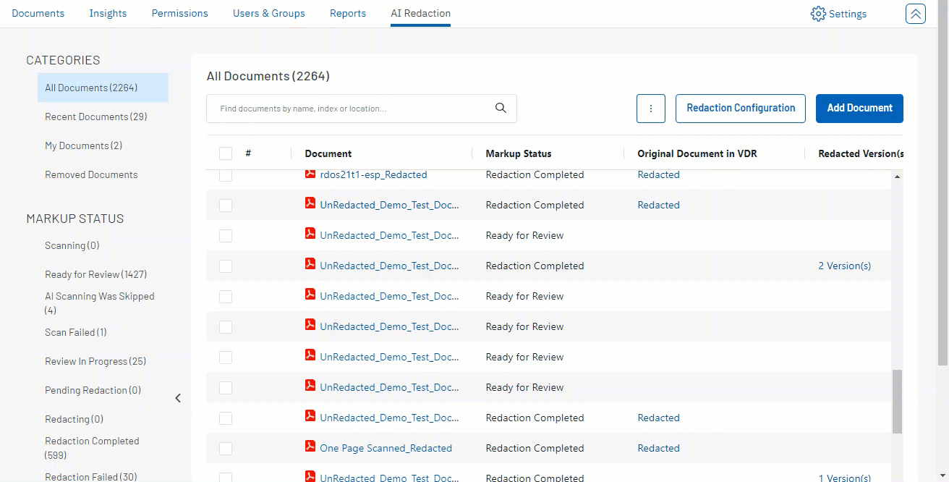The height and width of the screenshot is (482, 949).
Task: Filter by Pending Redaction (0)
Action: 93,390
